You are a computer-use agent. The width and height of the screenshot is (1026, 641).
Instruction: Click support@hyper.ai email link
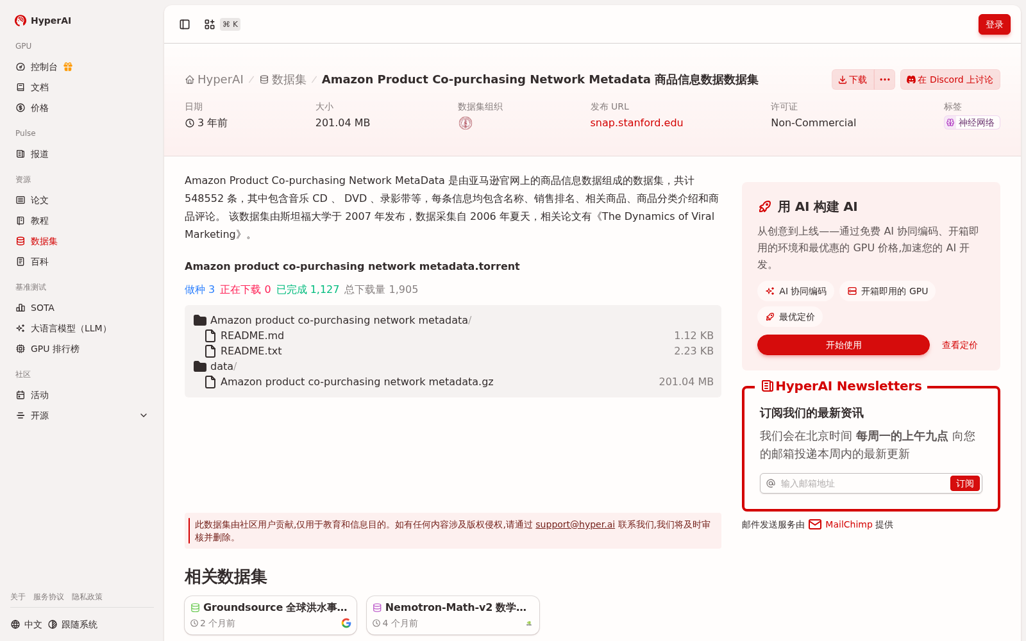pos(575,524)
